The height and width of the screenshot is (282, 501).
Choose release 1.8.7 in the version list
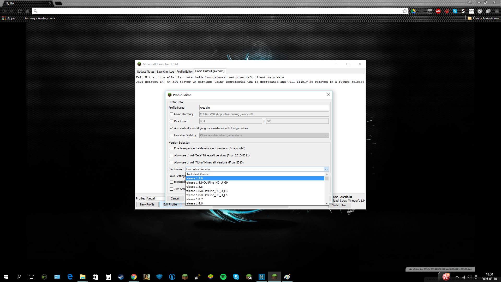pos(194,199)
